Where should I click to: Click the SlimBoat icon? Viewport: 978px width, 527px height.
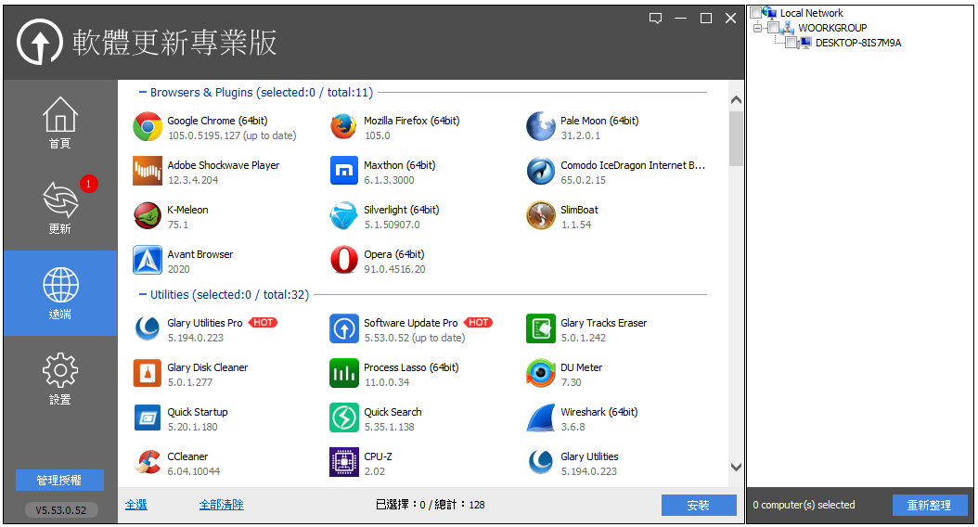click(x=540, y=216)
